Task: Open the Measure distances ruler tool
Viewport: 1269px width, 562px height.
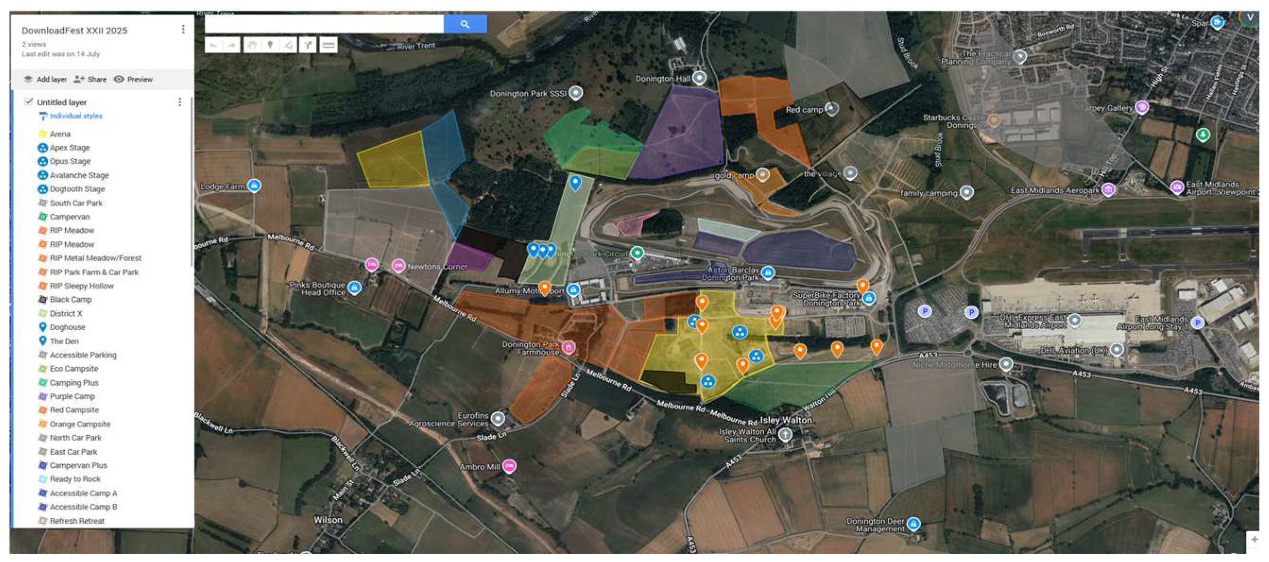Action: click(329, 45)
